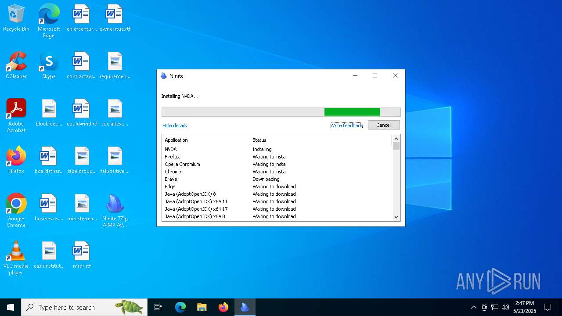
Task: Select Java (AdoptOpenJDK) x64 8 row
Action: point(277,216)
